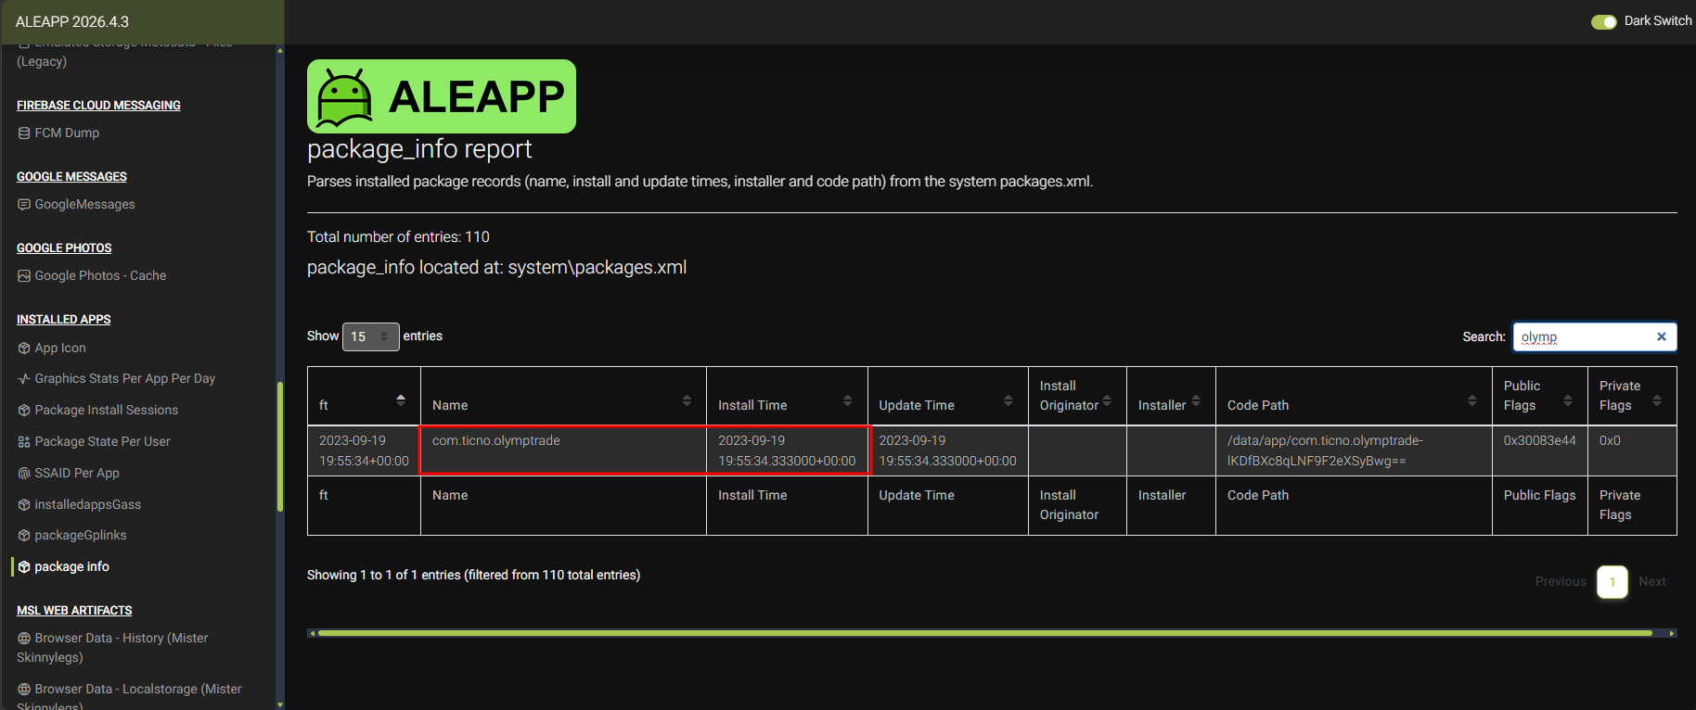
Task: Sort table by the ft column
Action: point(364,396)
